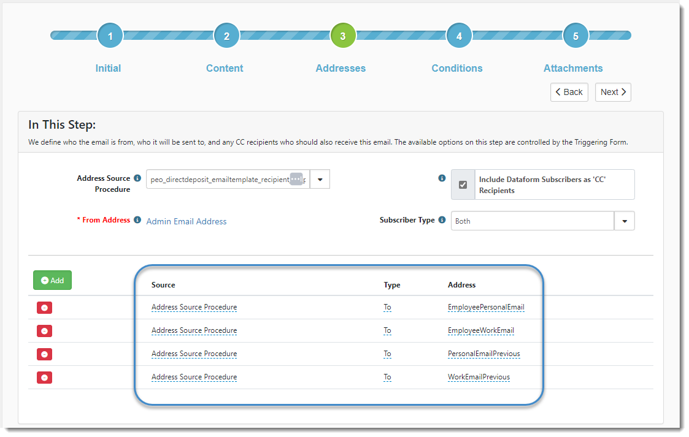The height and width of the screenshot is (437, 689).
Task: Click the info icon left of Include Dataform Subscribers
Action: click(x=442, y=178)
